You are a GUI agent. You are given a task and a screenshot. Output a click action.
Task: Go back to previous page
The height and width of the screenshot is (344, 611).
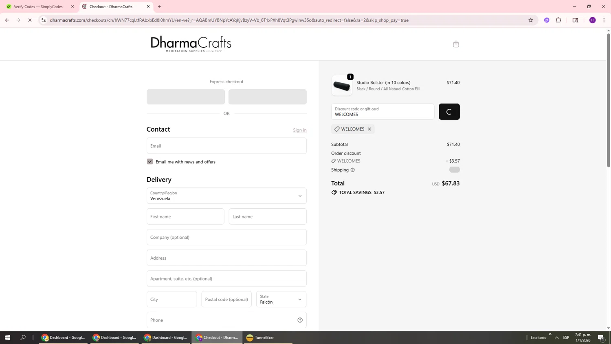pyautogui.click(x=7, y=20)
